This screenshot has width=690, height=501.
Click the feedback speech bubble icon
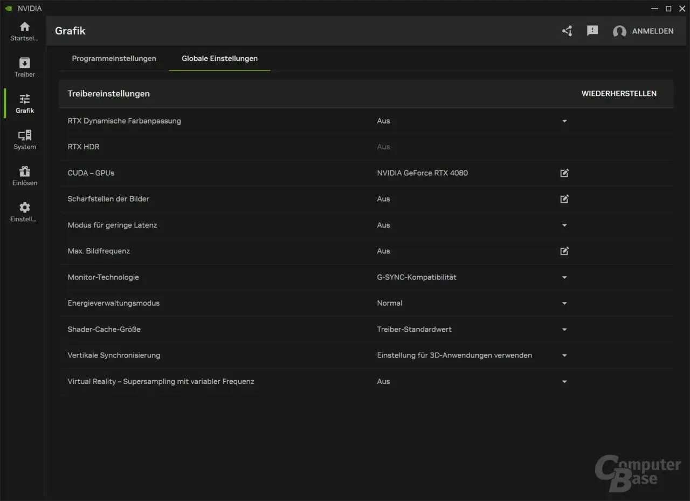tap(592, 31)
